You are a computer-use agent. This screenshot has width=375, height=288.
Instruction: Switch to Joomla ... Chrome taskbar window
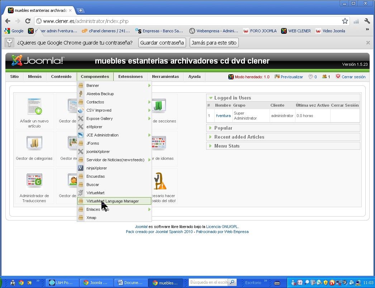coord(96,283)
